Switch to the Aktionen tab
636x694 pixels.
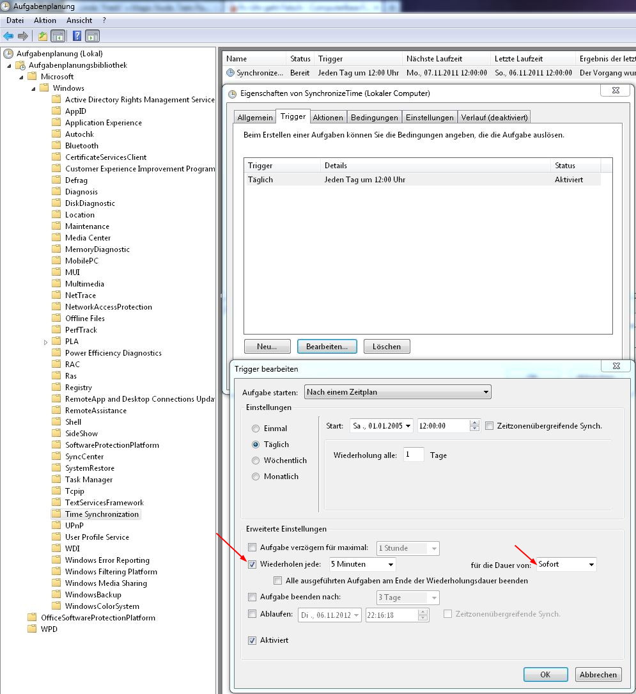point(328,117)
